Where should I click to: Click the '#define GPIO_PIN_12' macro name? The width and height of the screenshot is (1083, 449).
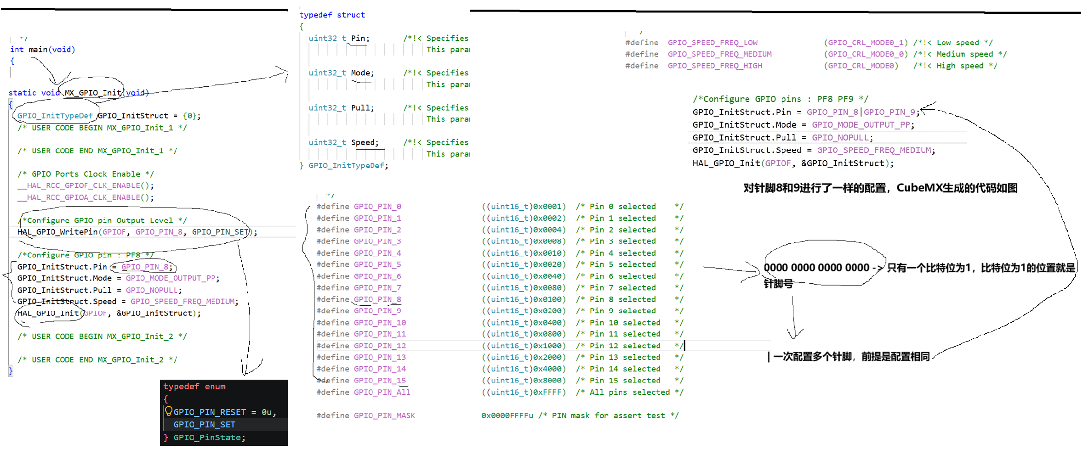380,346
